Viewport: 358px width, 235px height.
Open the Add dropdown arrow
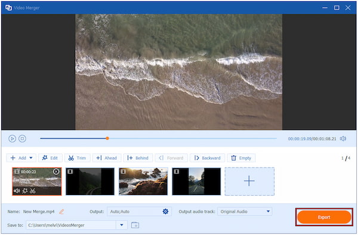click(31, 158)
